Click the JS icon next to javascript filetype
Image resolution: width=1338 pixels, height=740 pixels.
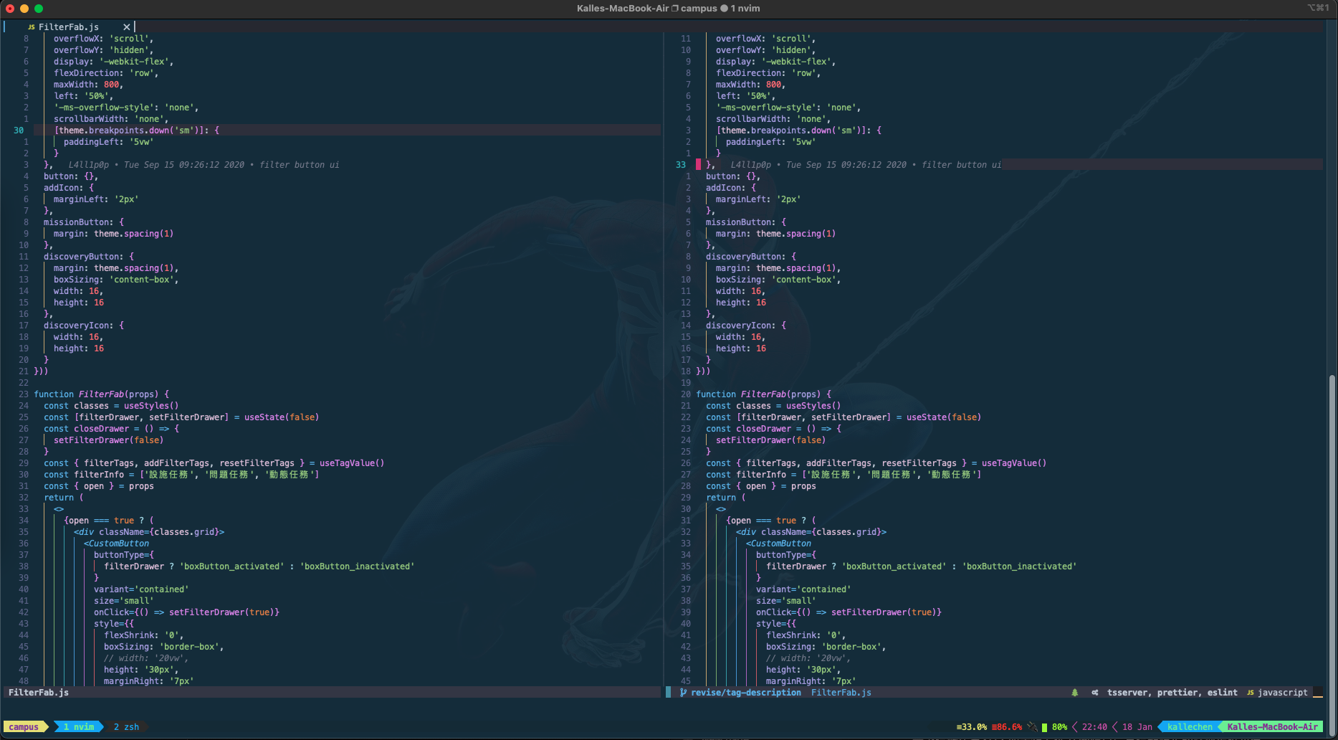pyautogui.click(x=1250, y=693)
